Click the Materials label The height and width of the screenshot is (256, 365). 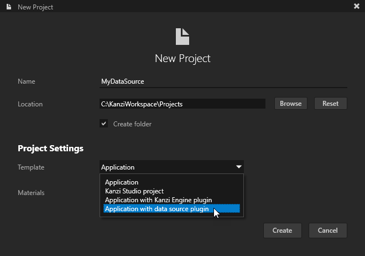(31, 193)
